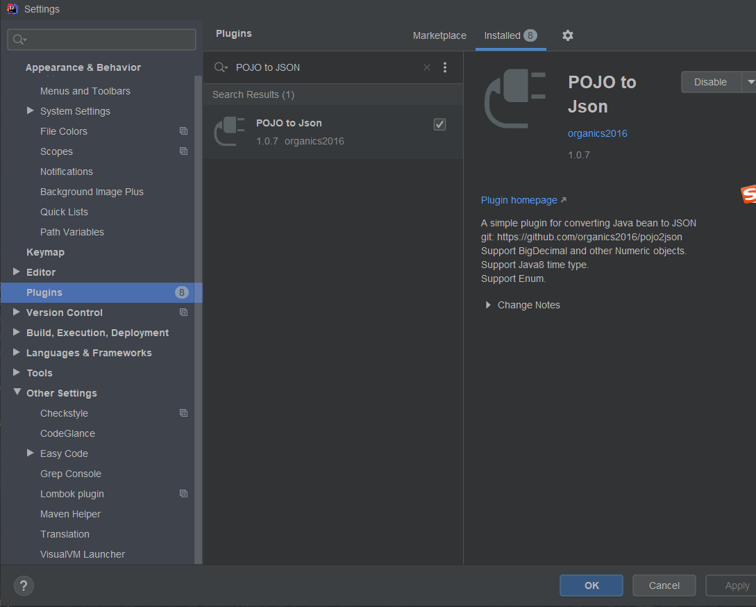Click the settings search magnifier icon
This screenshot has width=756, height=607.
tap(19, 40)
